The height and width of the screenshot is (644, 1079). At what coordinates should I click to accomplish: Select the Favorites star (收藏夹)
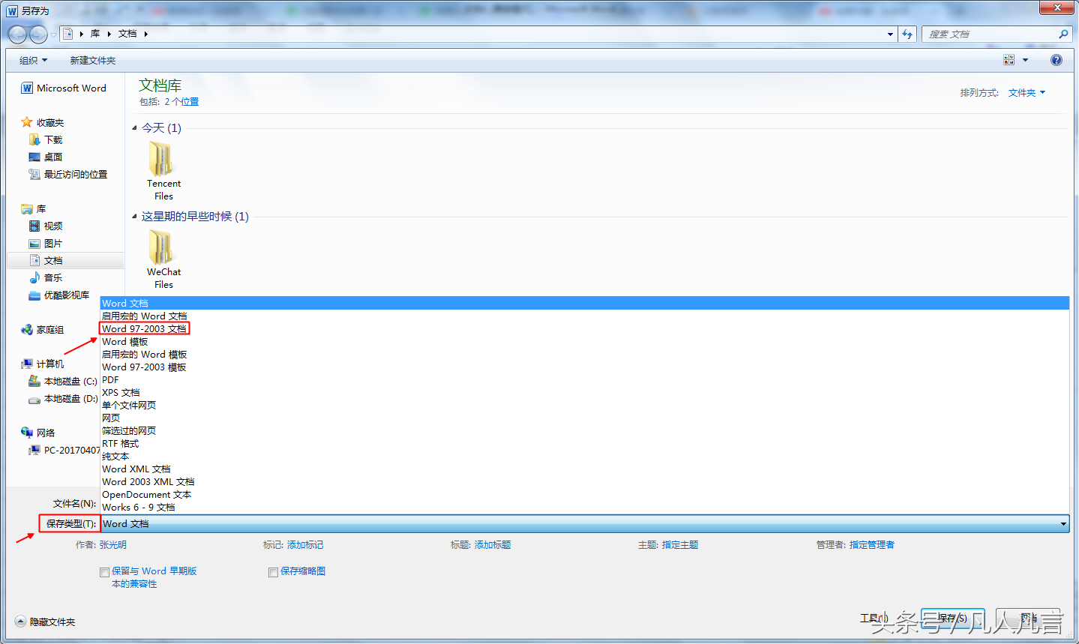pyautogui.click(x=27, y=122)
